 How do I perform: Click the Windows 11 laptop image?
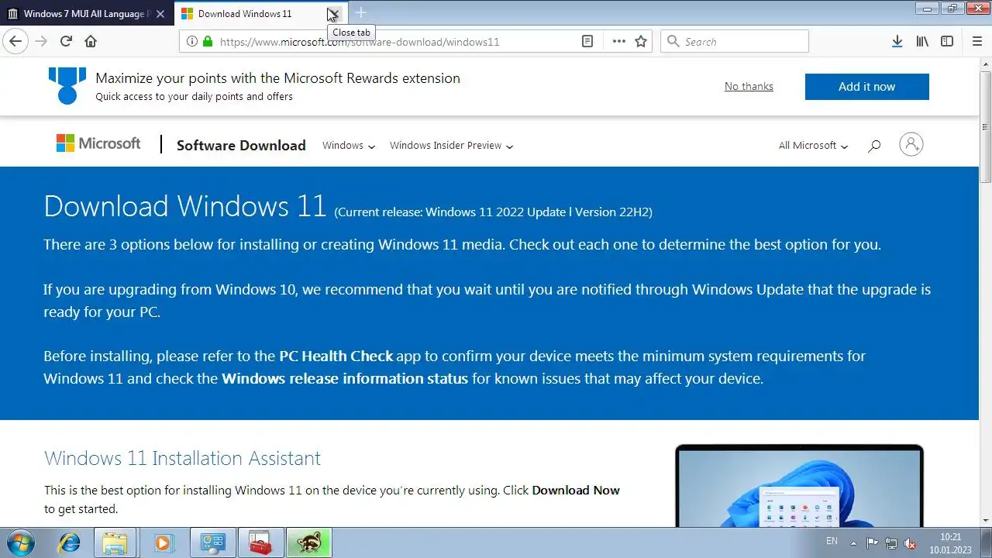[799, 486]
